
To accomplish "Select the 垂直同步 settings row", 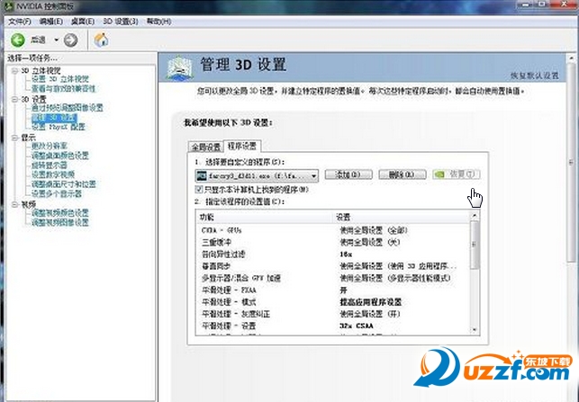I will 332,266.
